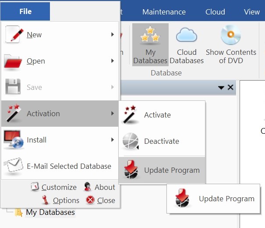The height and width of the screenshot is (228, 265).
Task: Click Show Contents of DVD
Action: click(231, 45)
